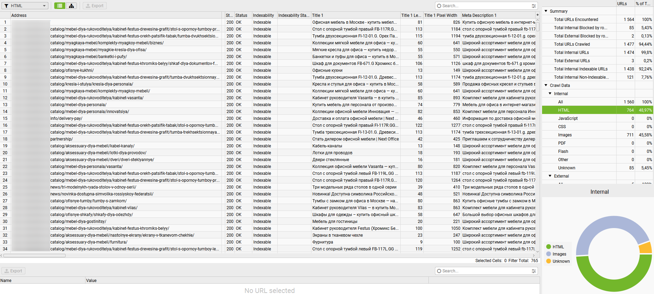Select the PDF row in Crawl Data

pyautogui.click(x=597, y=143)
